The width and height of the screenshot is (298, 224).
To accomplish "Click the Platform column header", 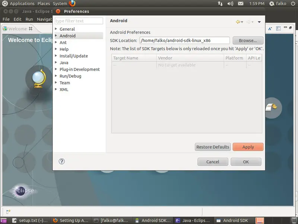I will [x=235, y=58].
